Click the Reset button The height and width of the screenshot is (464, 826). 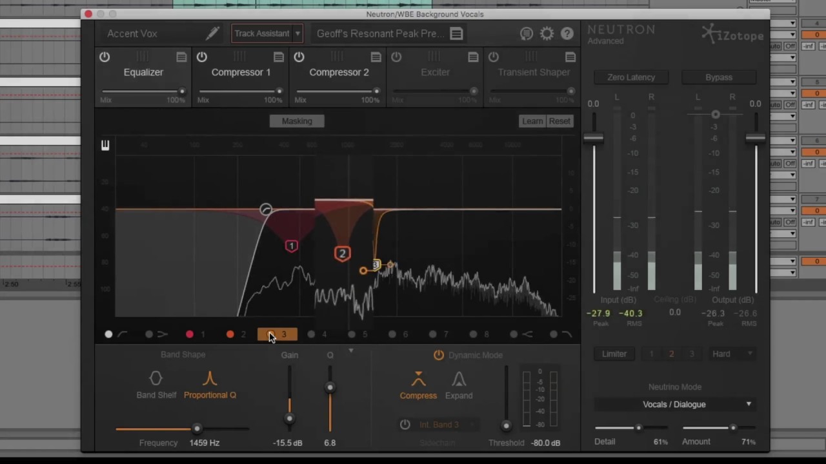(559, 121)
